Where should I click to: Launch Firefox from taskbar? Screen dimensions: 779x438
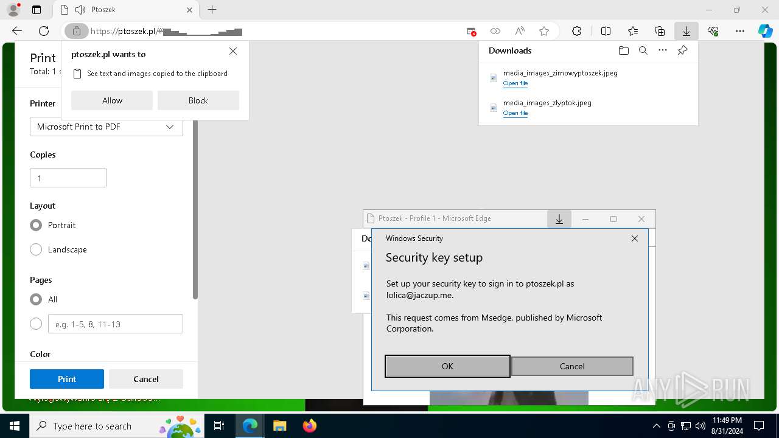pos(310,426)
